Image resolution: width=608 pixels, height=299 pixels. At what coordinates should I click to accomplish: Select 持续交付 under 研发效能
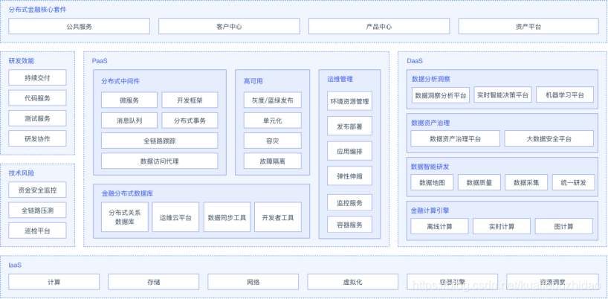(37, 77)
